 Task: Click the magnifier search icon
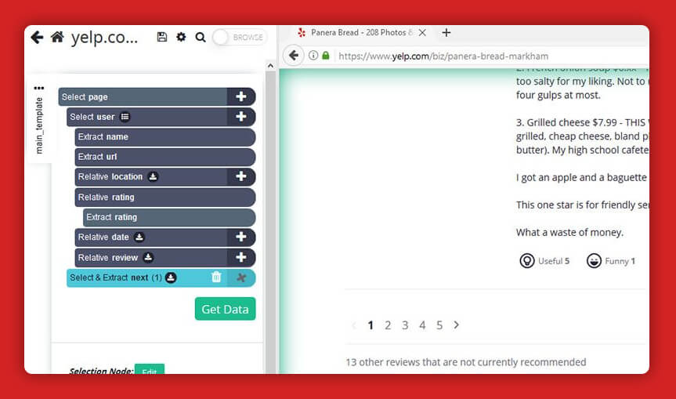coord(200,38)
